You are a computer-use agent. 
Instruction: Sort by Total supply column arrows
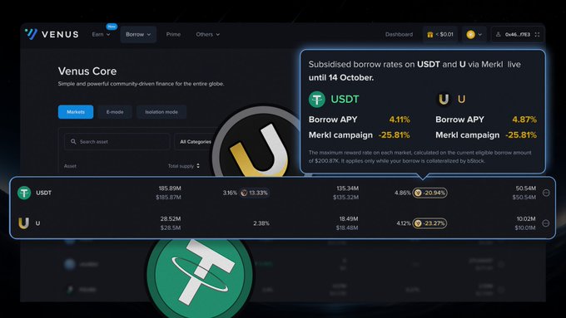click(x=198, y=166)
